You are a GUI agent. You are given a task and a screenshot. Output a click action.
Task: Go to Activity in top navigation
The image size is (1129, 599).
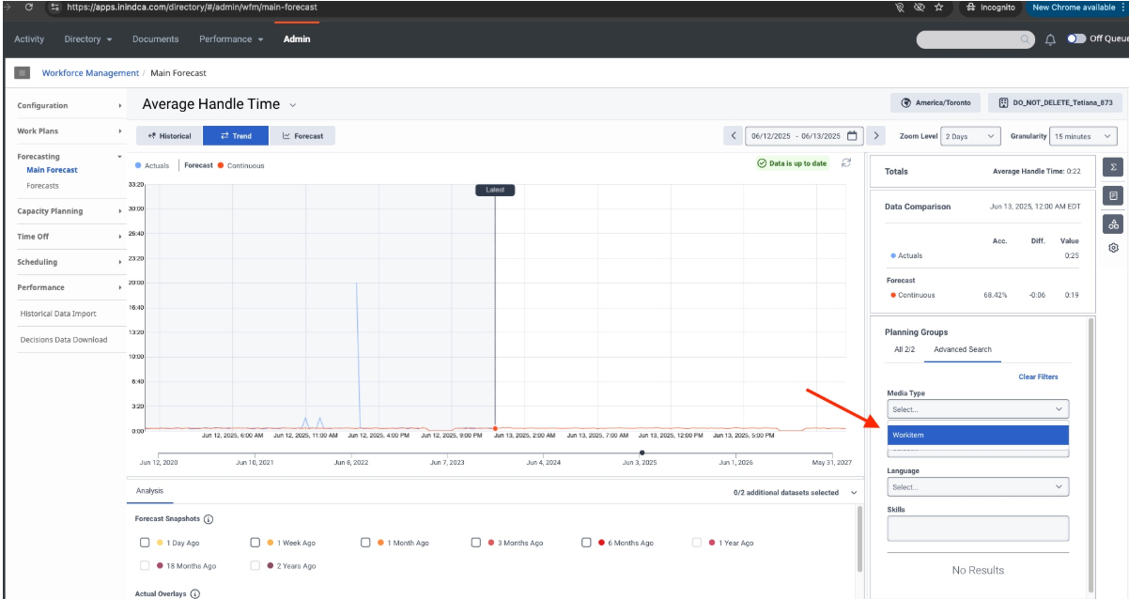29,39
